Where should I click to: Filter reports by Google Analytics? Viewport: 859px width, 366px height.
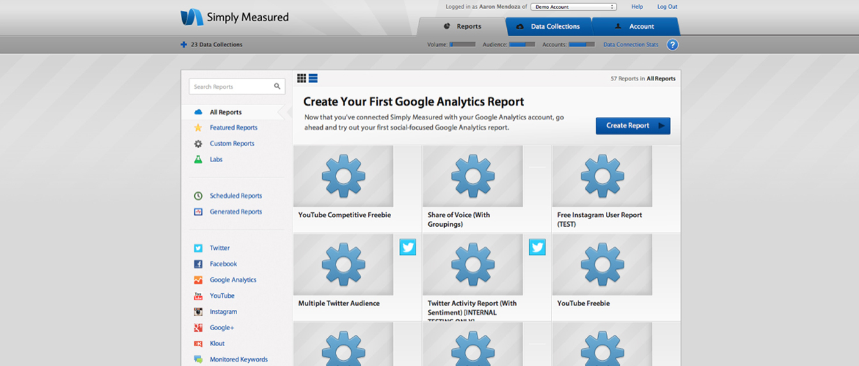(233, 280)
